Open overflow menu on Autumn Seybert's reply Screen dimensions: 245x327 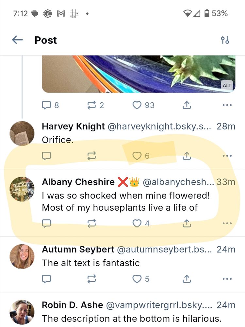point(227,279)
